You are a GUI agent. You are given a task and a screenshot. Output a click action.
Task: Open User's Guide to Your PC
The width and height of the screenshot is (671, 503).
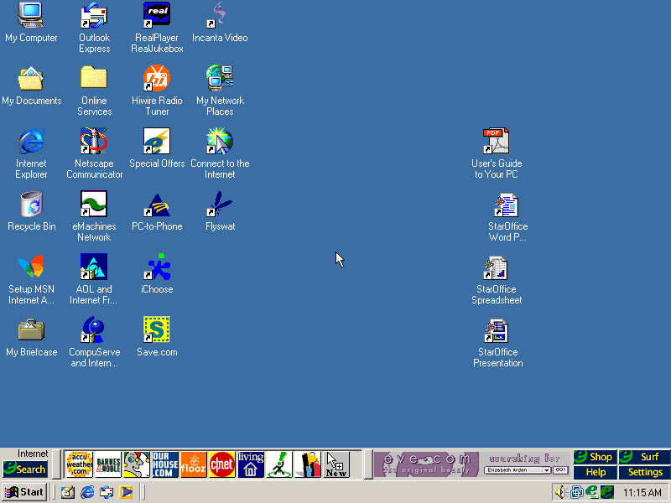point(496,142)
